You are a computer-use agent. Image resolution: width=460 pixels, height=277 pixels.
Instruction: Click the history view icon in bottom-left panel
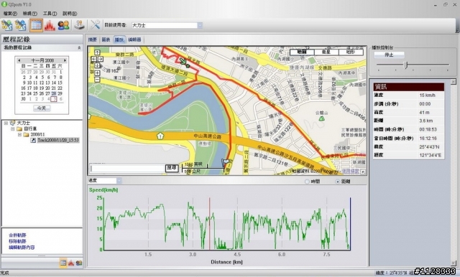(x=63, y=263)
